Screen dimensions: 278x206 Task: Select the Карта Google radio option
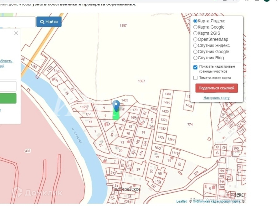tap(195, 27)
